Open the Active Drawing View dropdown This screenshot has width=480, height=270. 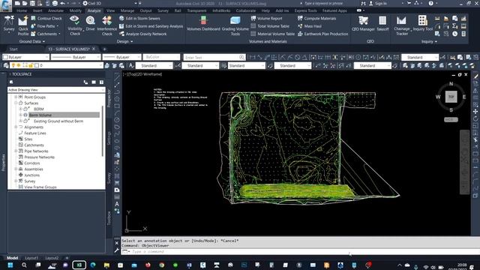coord(56,90)
